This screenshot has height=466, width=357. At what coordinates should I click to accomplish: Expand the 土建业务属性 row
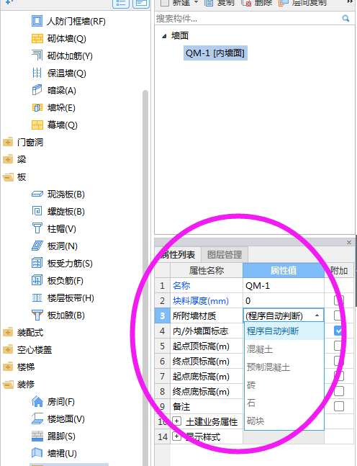tap(177, 421)
